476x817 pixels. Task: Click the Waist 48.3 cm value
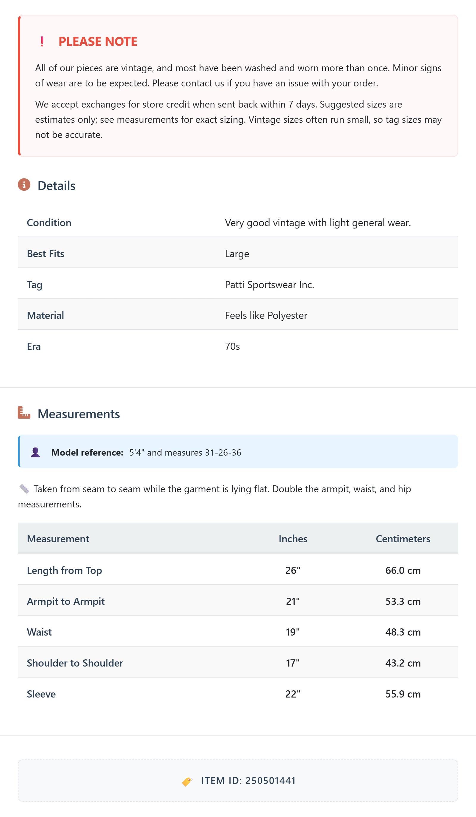coord(403,632)
